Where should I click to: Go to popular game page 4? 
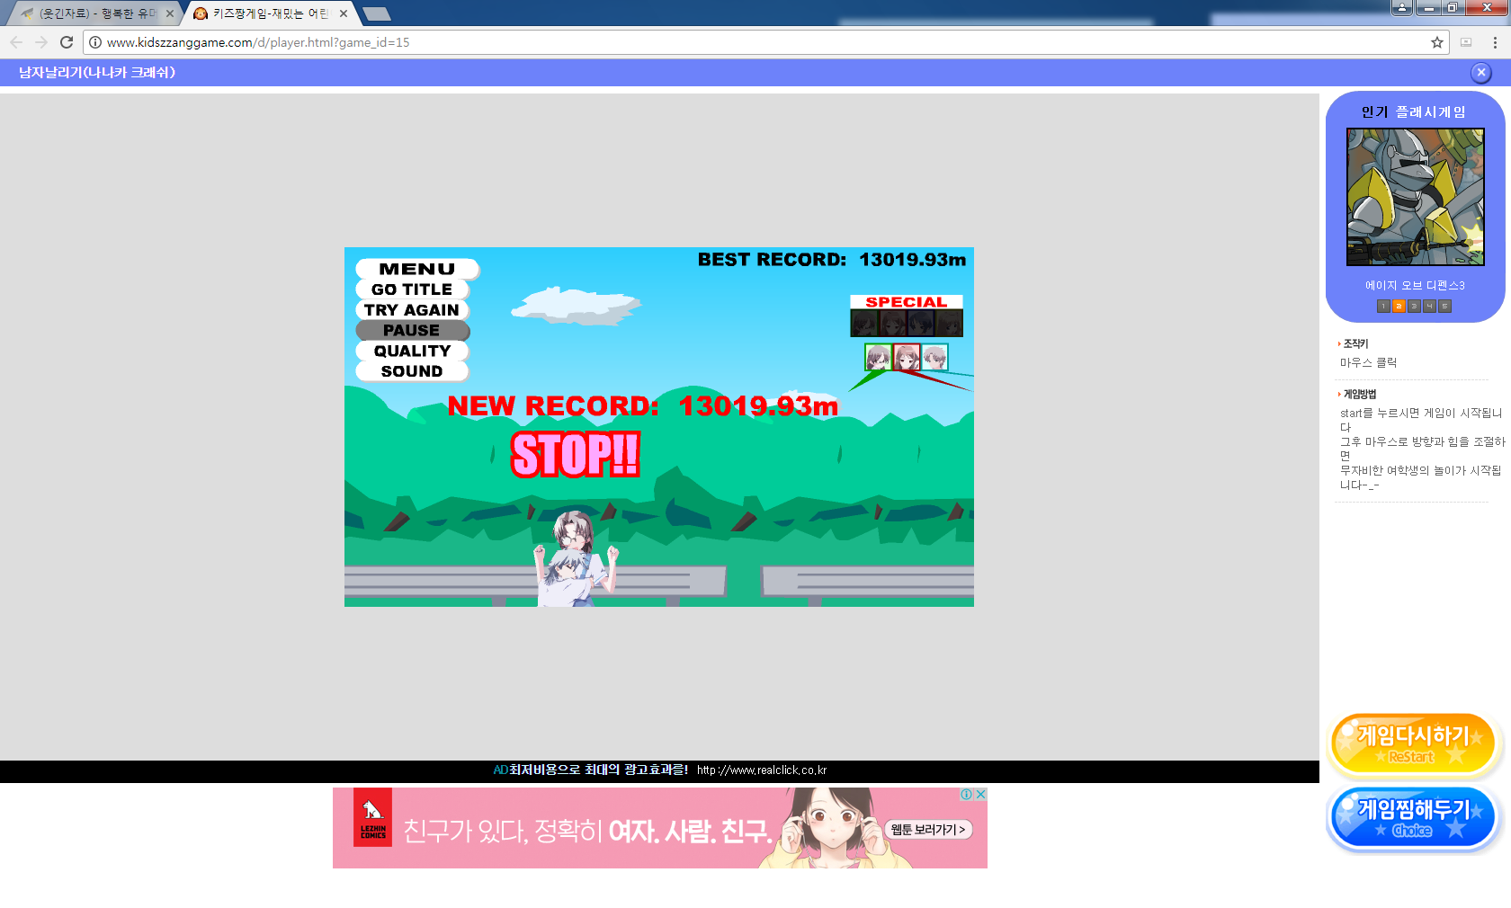(1429, 307)
